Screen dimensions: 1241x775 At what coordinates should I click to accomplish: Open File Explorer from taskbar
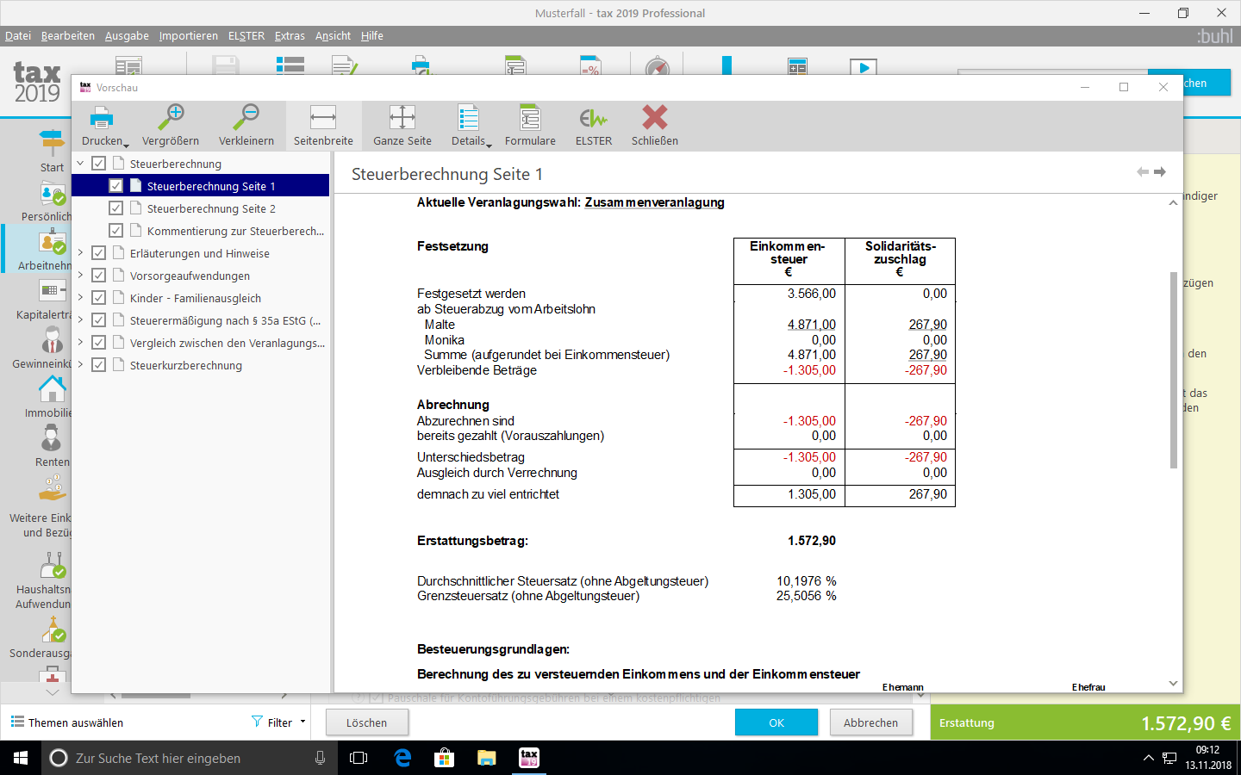pos(487,758)
